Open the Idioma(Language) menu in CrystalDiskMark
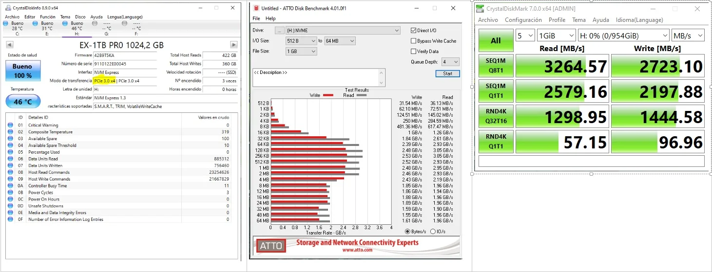Screen dimensions: 712x272 [x=639, y=20]
